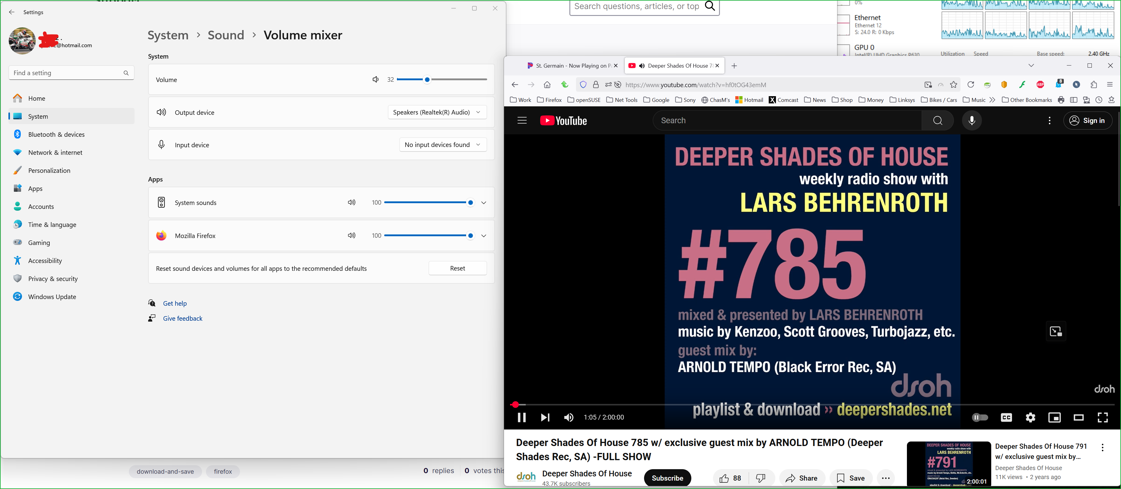This screenshot has width=1121, height=489.
Task: Open Other Bookmarks folder
Action: tap(1026, 100)
